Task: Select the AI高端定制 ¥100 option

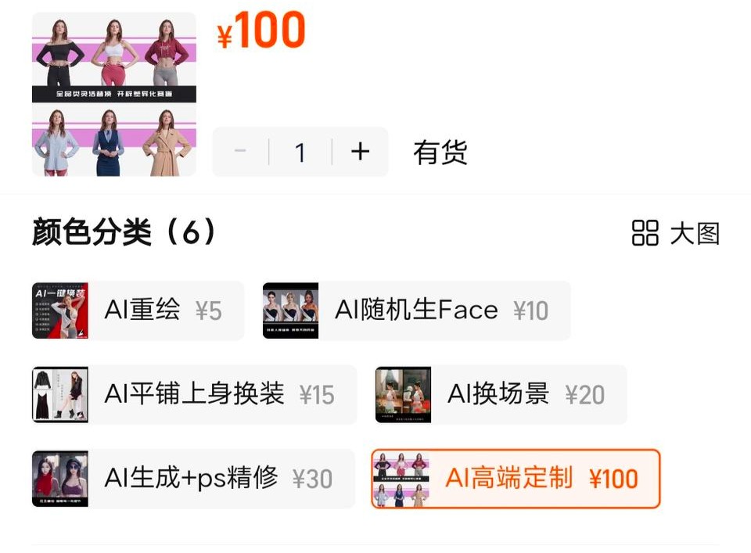Action: point(516,479)
